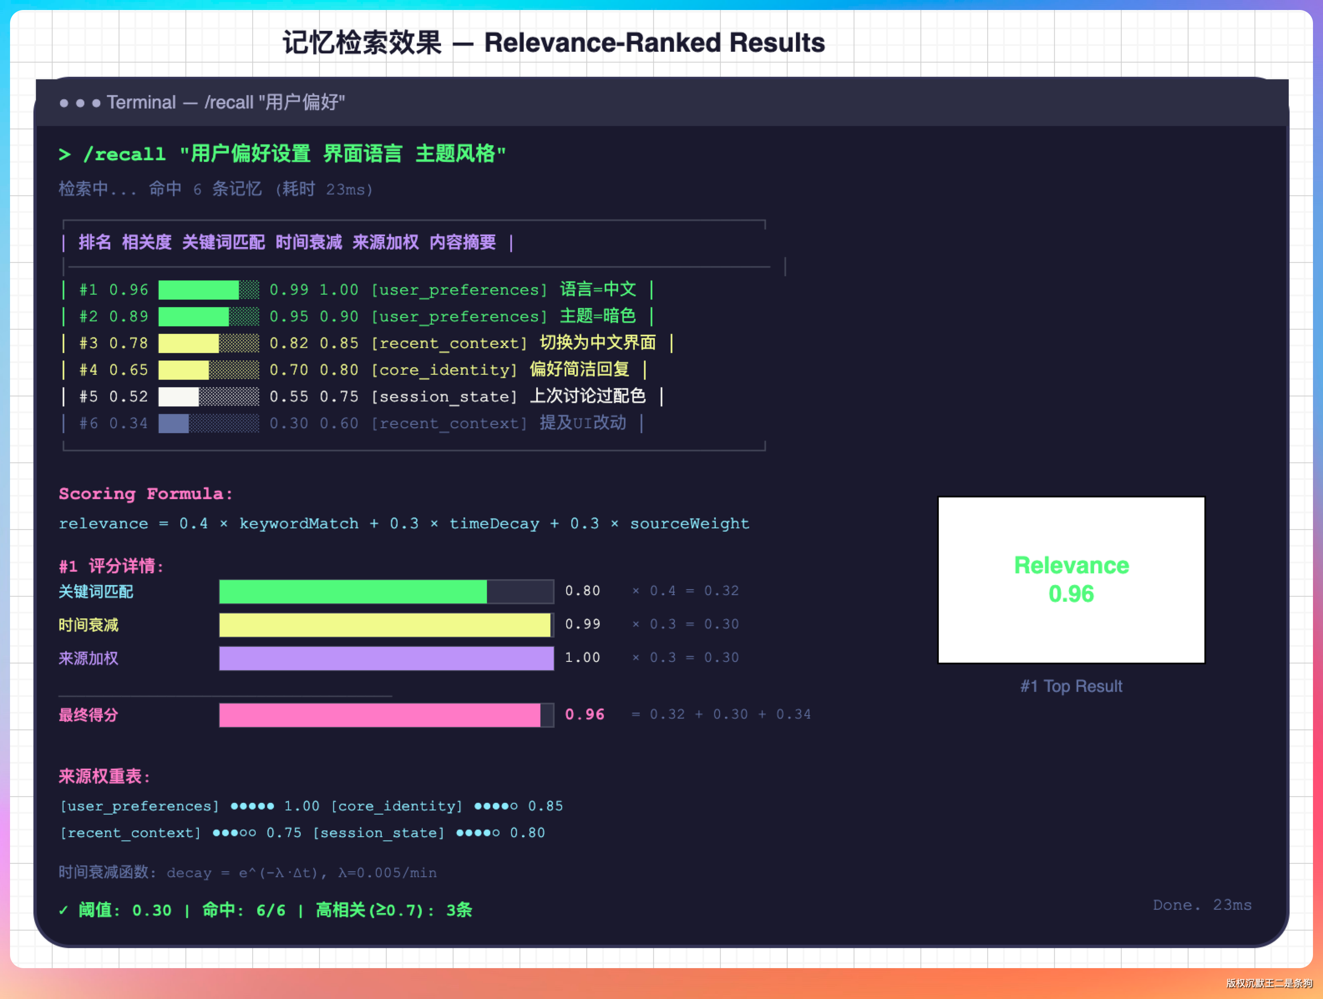The image size is (1323, 999).
Task: Click the green 关键词匹配 score bar
Action: (353, 592)
